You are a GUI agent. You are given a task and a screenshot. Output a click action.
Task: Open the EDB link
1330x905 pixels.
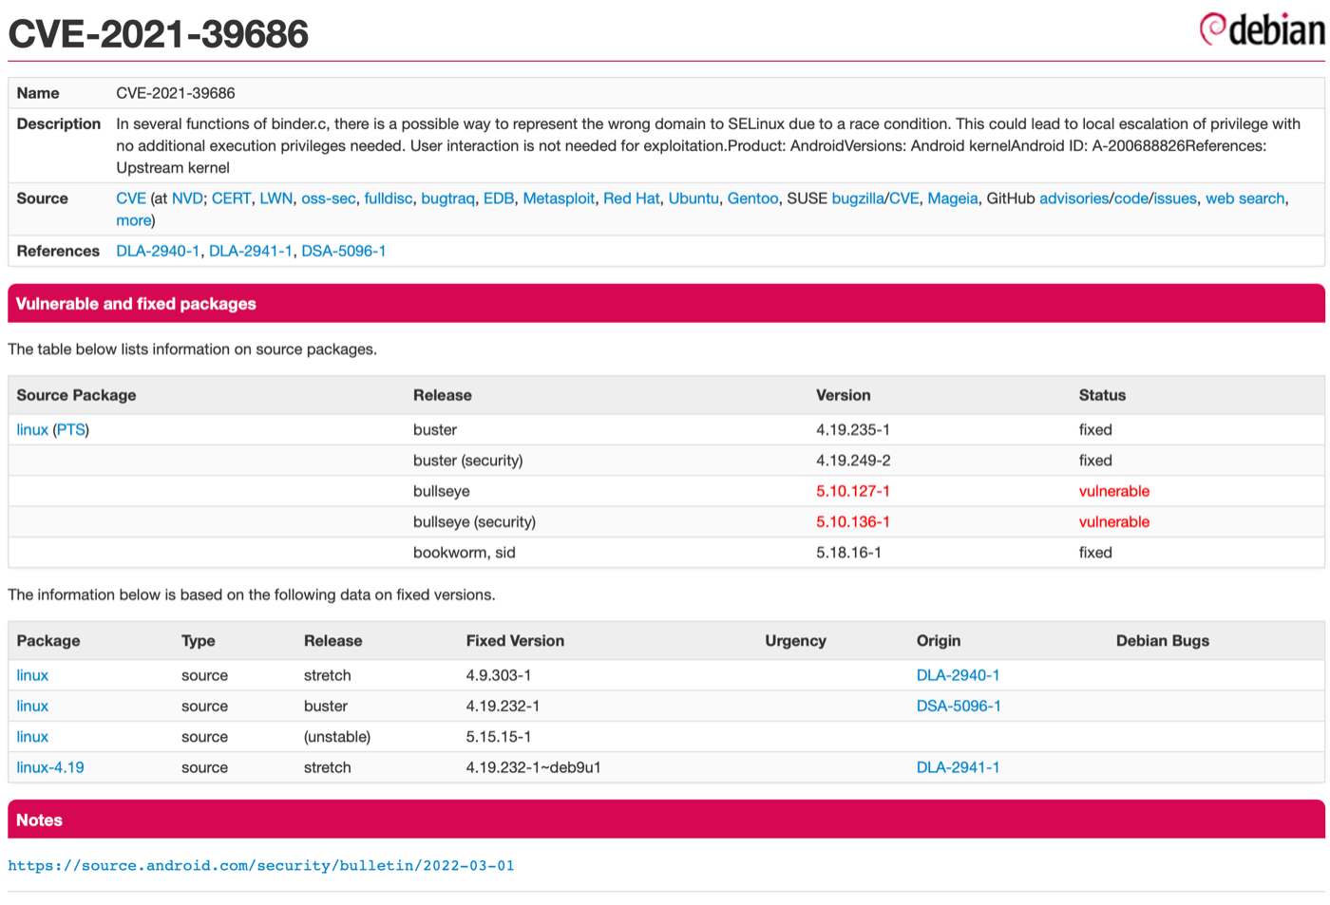point(498,198)
